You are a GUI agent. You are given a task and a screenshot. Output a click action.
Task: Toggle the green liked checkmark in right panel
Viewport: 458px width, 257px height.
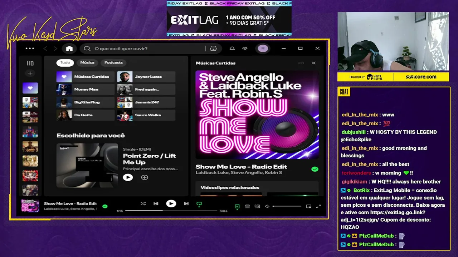click(315, 169)
